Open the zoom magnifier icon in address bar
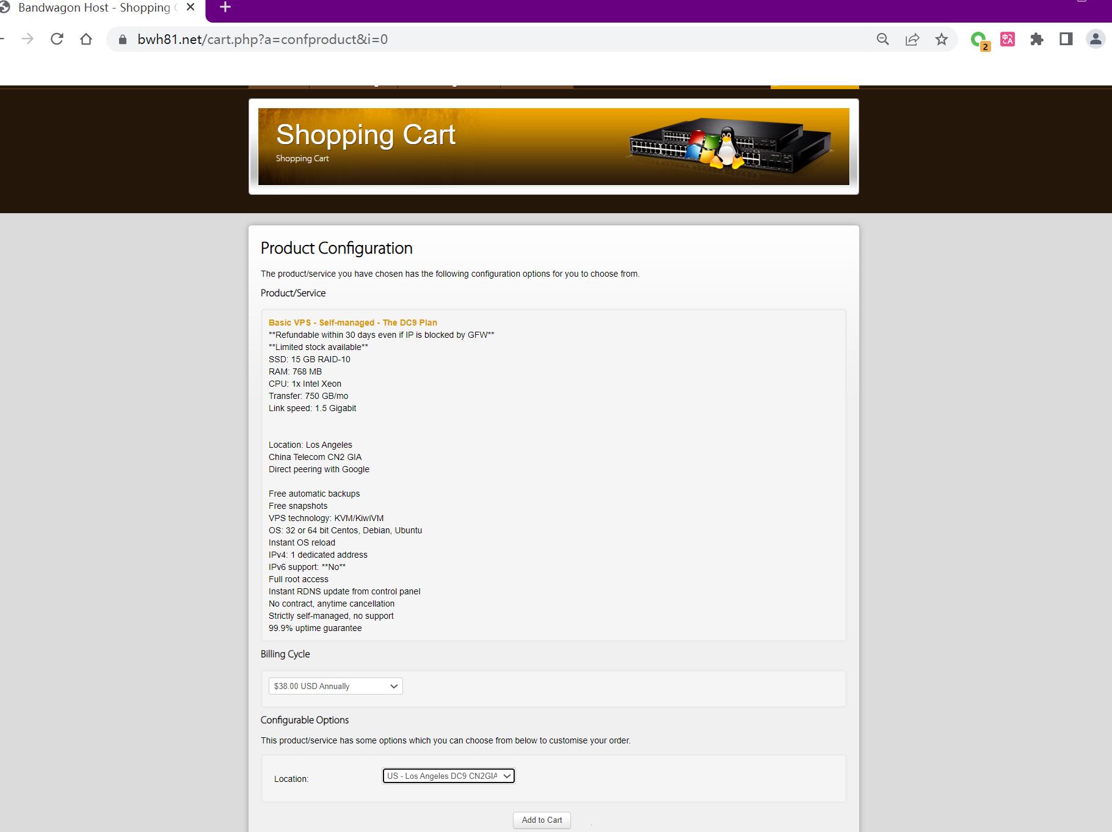Viewport: 1112px width, 832px height. coord(883,39)
